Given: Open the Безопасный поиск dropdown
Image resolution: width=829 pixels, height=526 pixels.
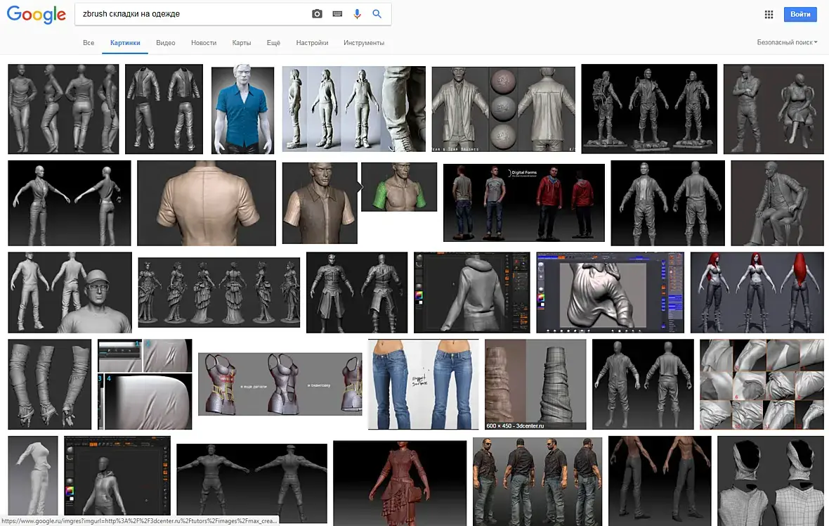Looking at the screenshot, I should [787, 42].
